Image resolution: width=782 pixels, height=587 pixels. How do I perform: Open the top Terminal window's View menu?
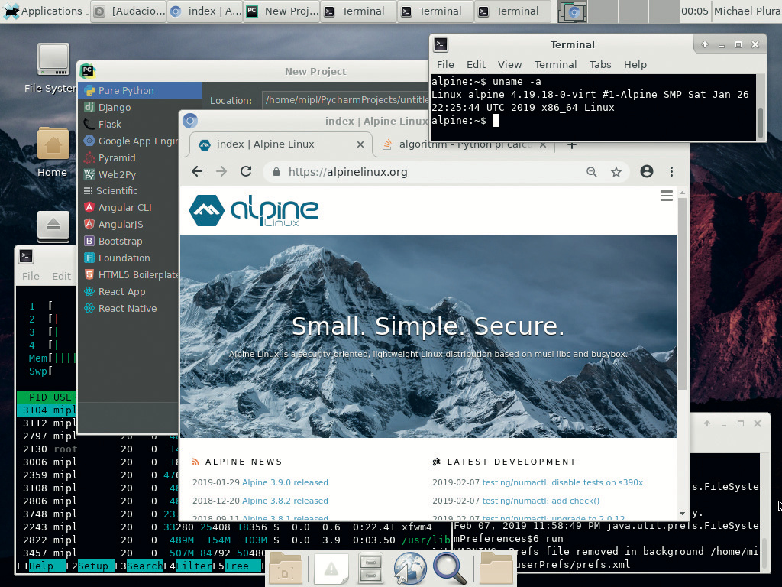[x=509, y=64]
